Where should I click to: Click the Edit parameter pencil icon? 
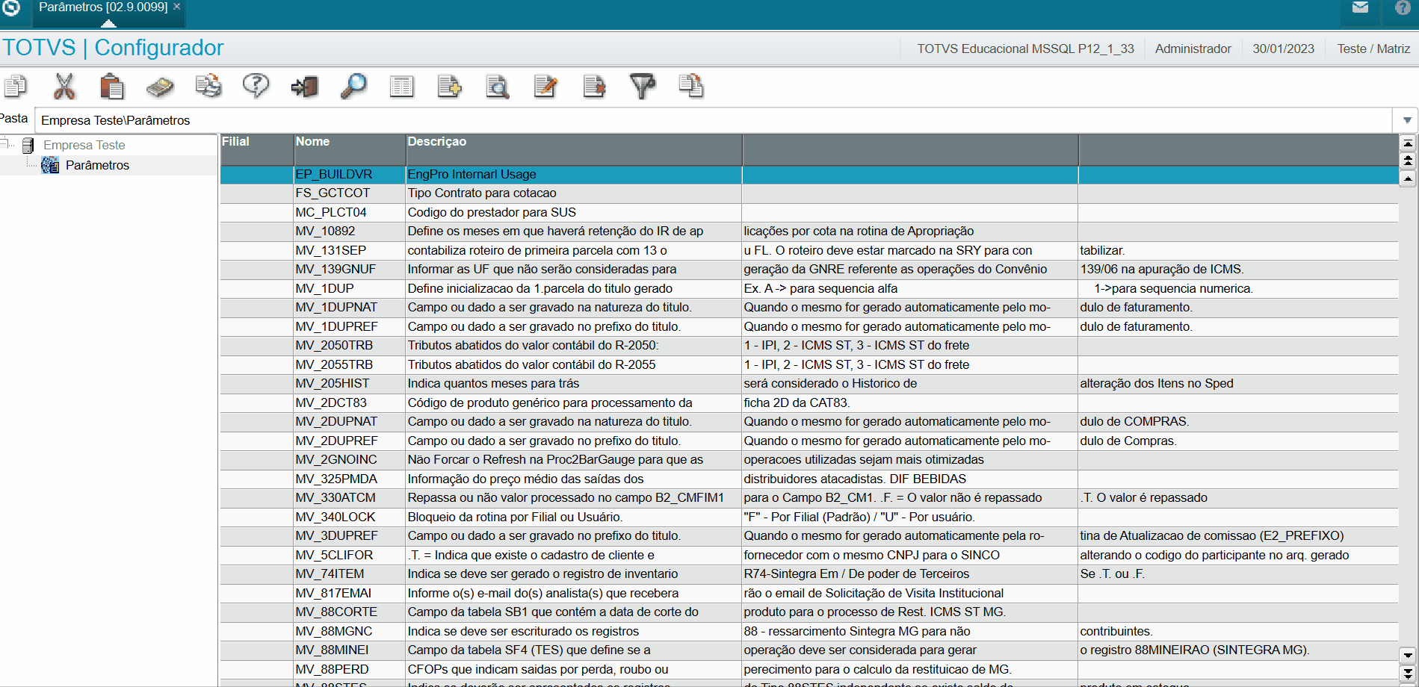coord(545,87)
